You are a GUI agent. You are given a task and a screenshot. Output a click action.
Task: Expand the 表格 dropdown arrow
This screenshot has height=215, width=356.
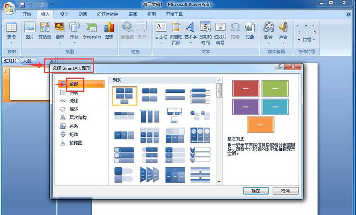12,43
